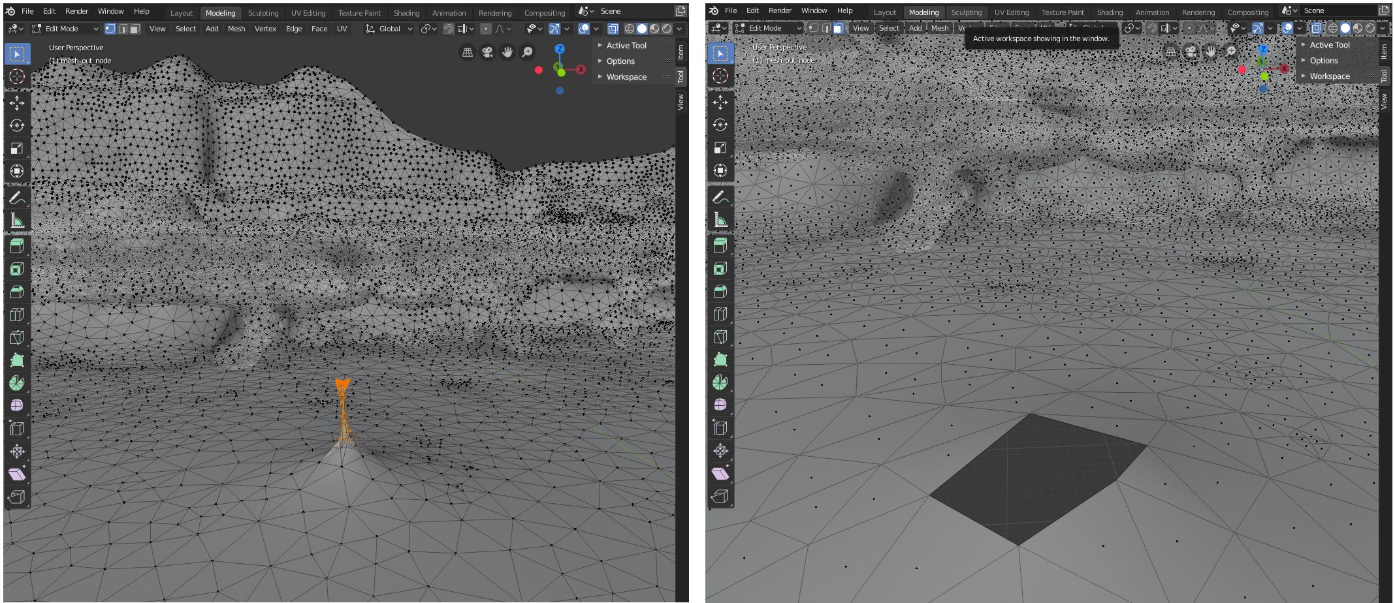Select the Rip Region tool in left window
The image size is (1395, 603).
pyautogui.click(x=17, y=497)
